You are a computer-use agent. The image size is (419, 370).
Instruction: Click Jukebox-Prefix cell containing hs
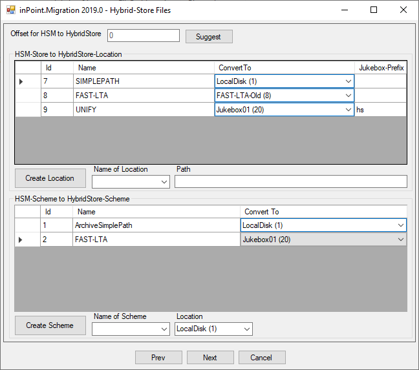click(x=380, y=110)
